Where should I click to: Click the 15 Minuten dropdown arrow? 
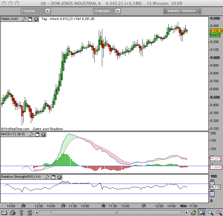pos(118,11)
